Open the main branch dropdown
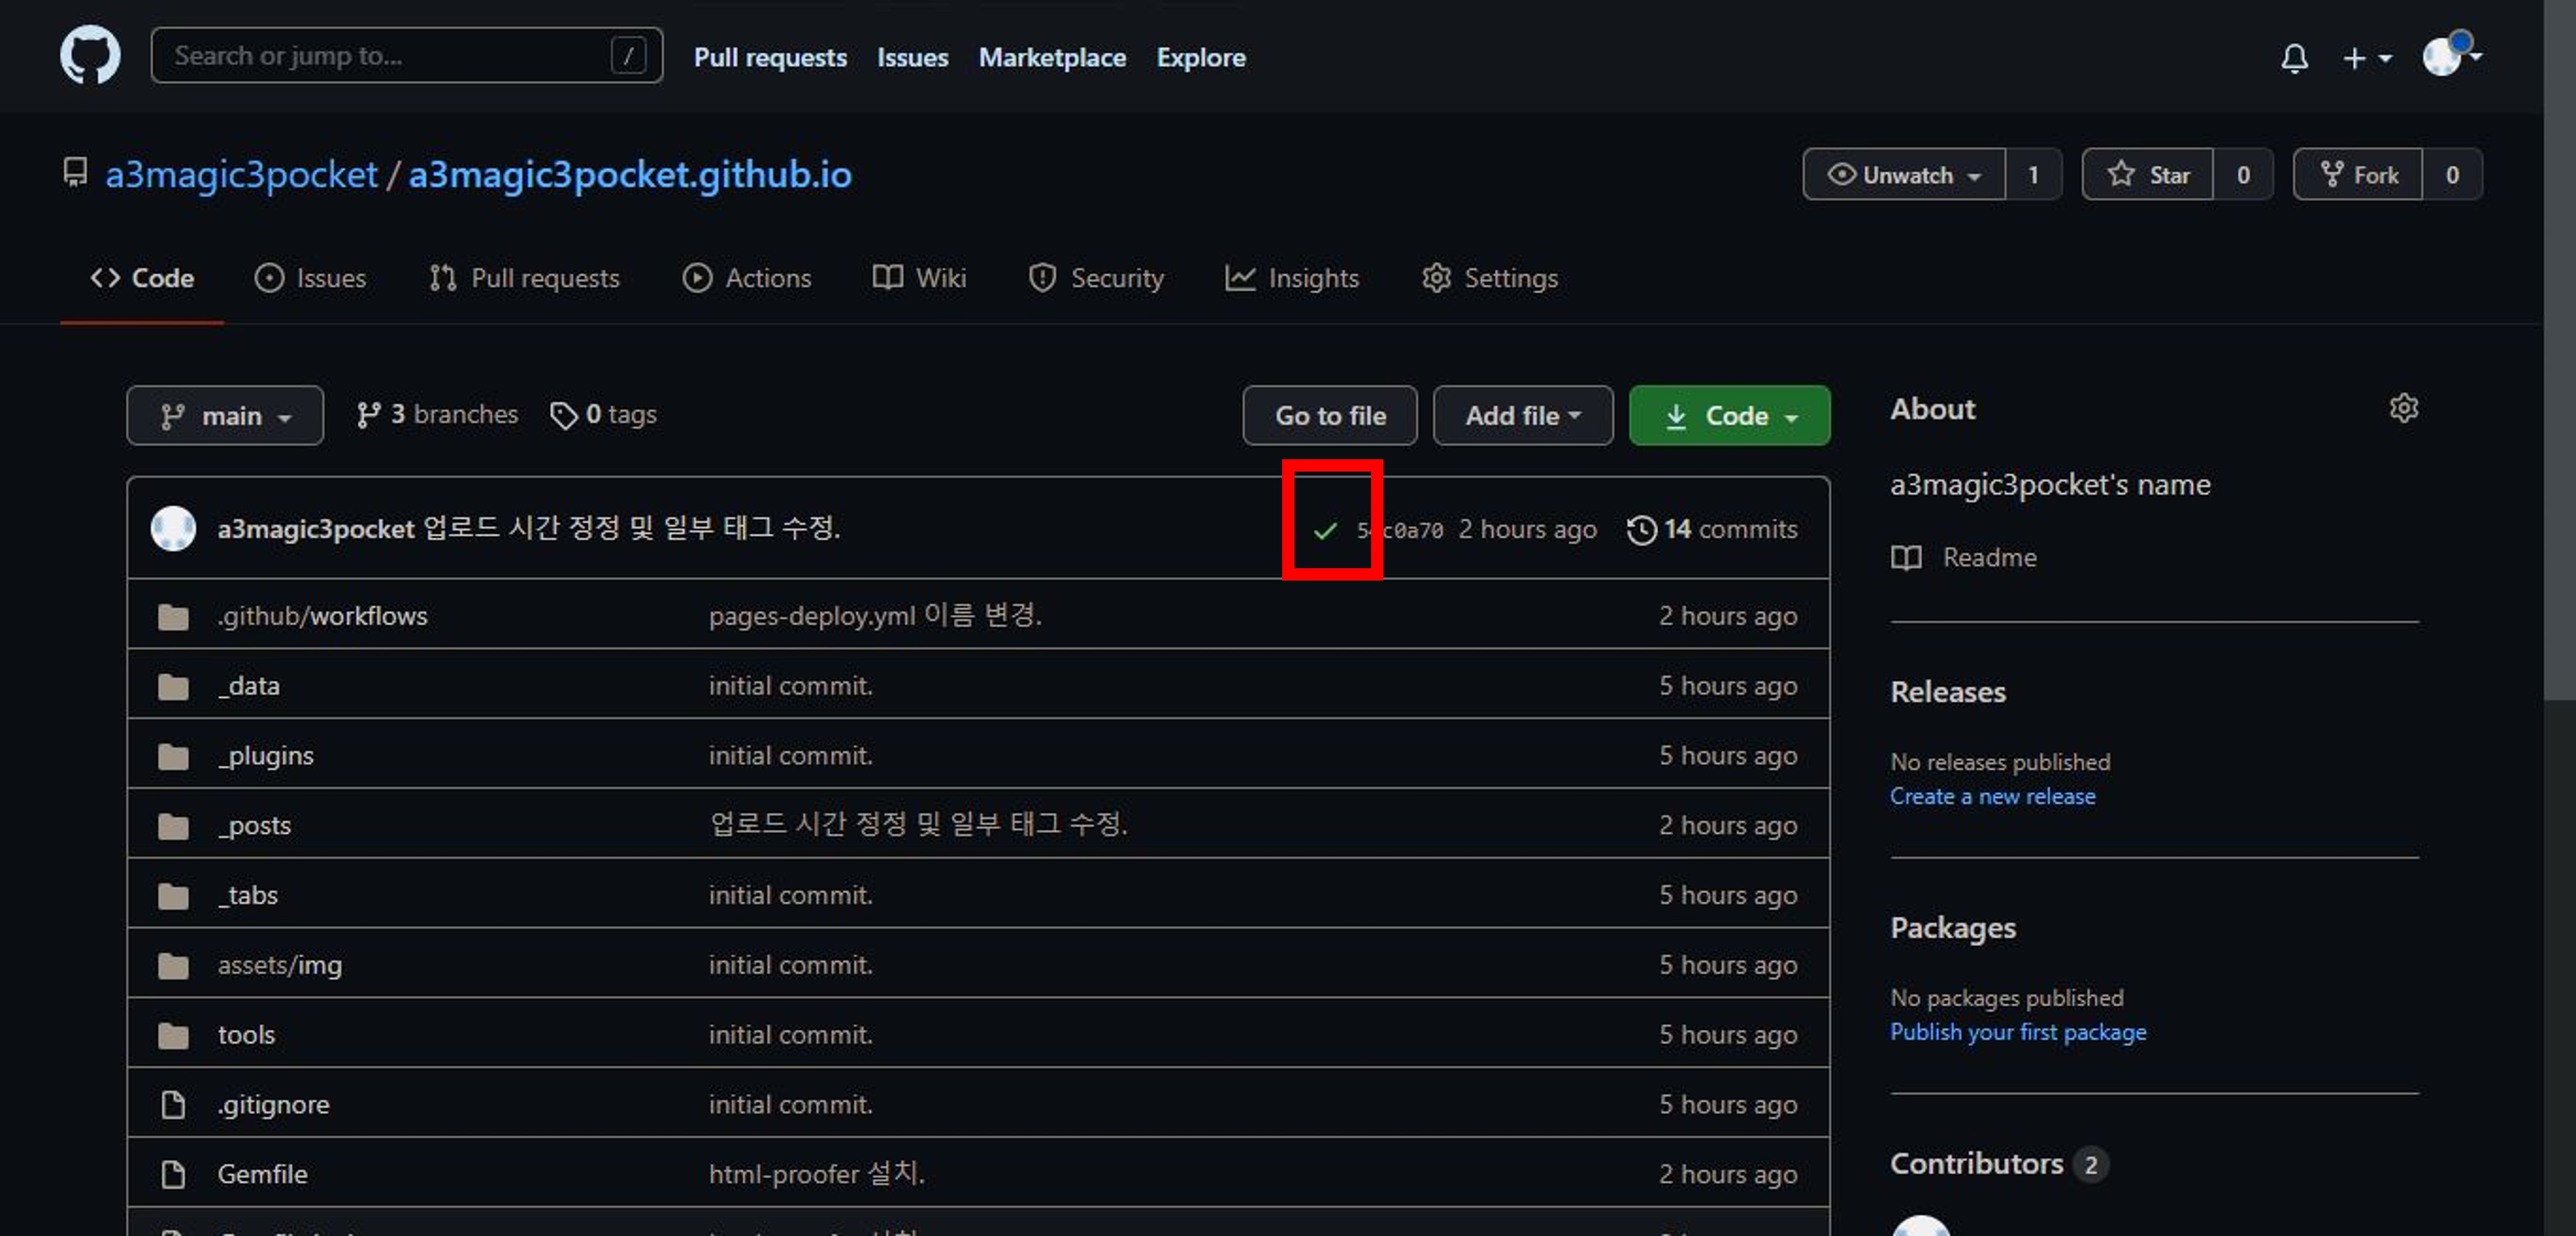This screenshot has height=1236, width=2576. 225,415
